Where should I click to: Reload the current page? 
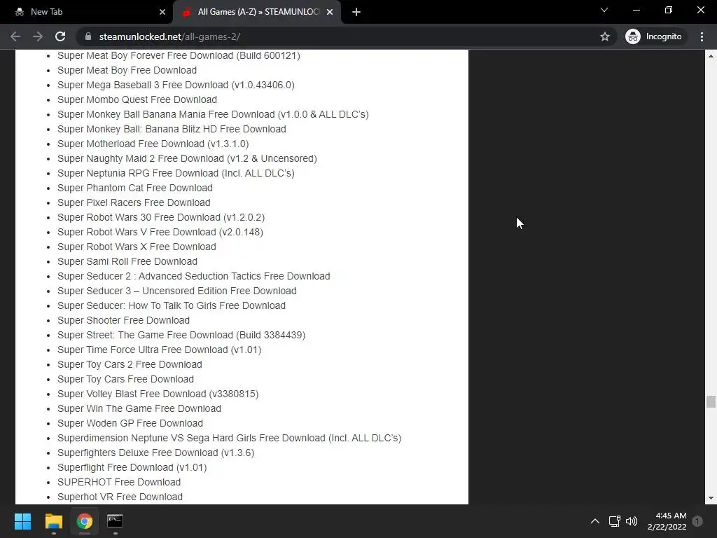point(60,36)
